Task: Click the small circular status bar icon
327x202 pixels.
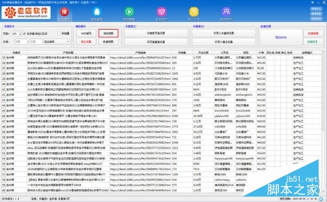Action: point(321,199)
